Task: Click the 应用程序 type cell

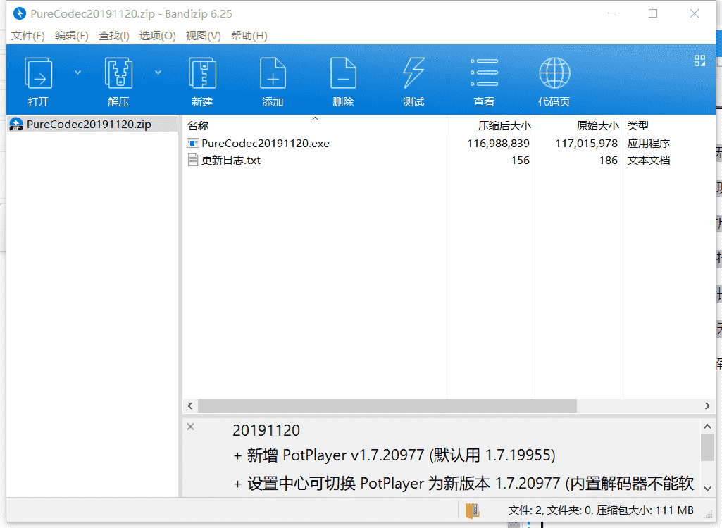Action: [x=648, y=144]
